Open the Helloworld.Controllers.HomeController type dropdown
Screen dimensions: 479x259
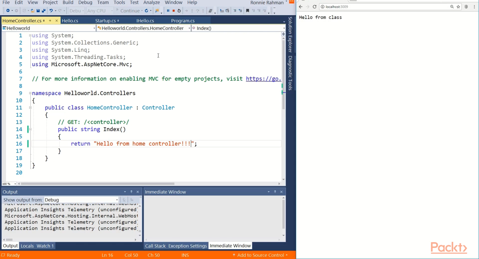pos(144,28)
